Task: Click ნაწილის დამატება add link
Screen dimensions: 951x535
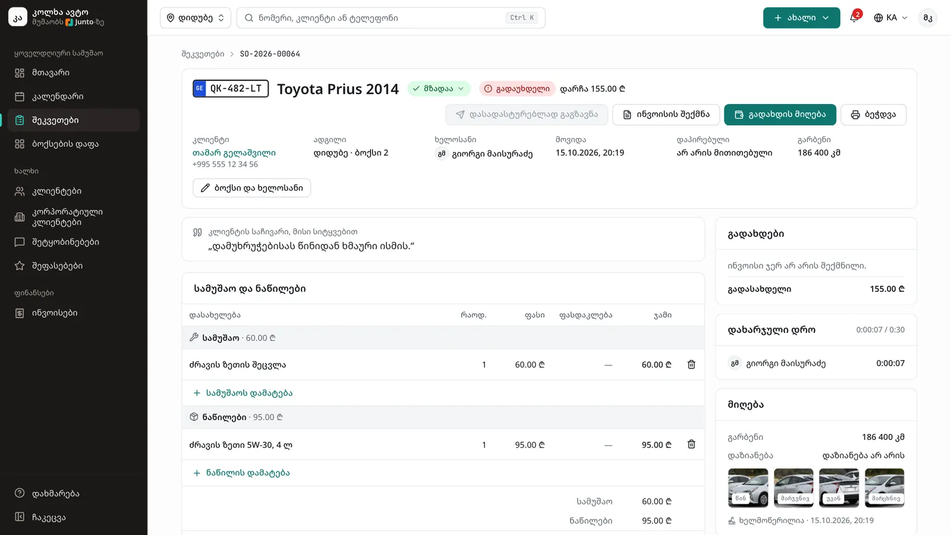Action: [241, 473]
